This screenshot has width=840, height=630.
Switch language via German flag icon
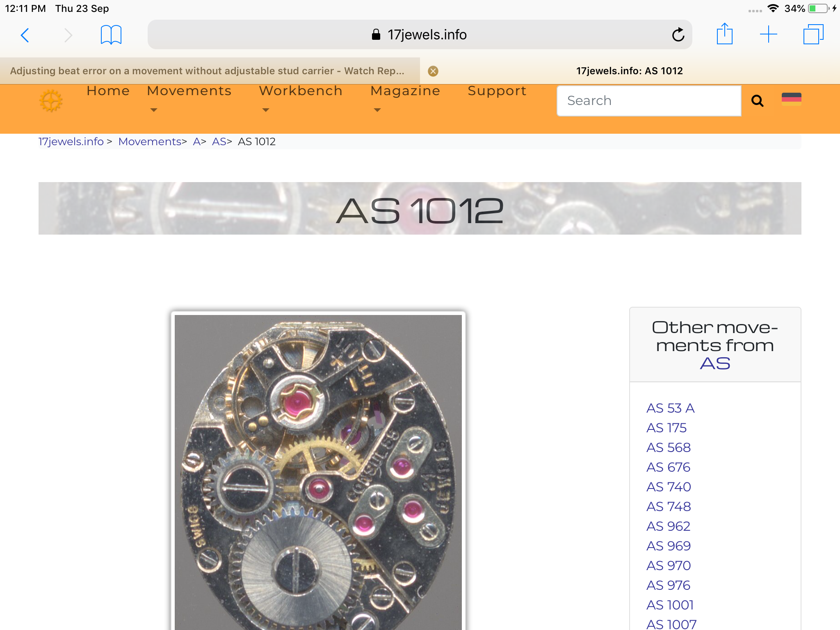(792, 99)
